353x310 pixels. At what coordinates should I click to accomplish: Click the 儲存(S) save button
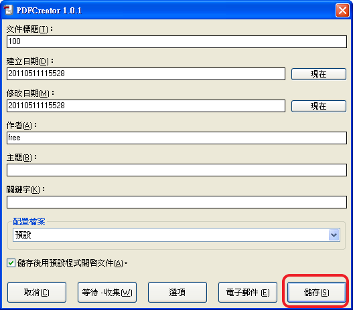click(x=317, y=292)
